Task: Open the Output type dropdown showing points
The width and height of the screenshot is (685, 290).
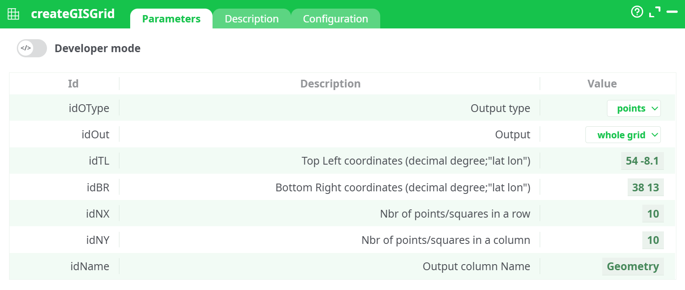Action: coord(634,108)
